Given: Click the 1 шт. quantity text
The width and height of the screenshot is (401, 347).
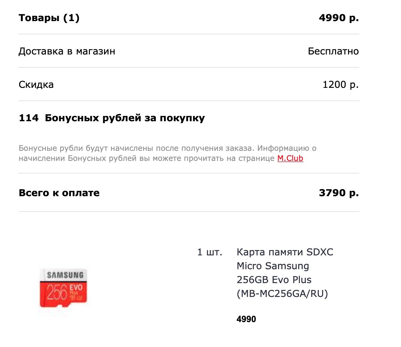Looking at the screenshot, I should (210, 252).
